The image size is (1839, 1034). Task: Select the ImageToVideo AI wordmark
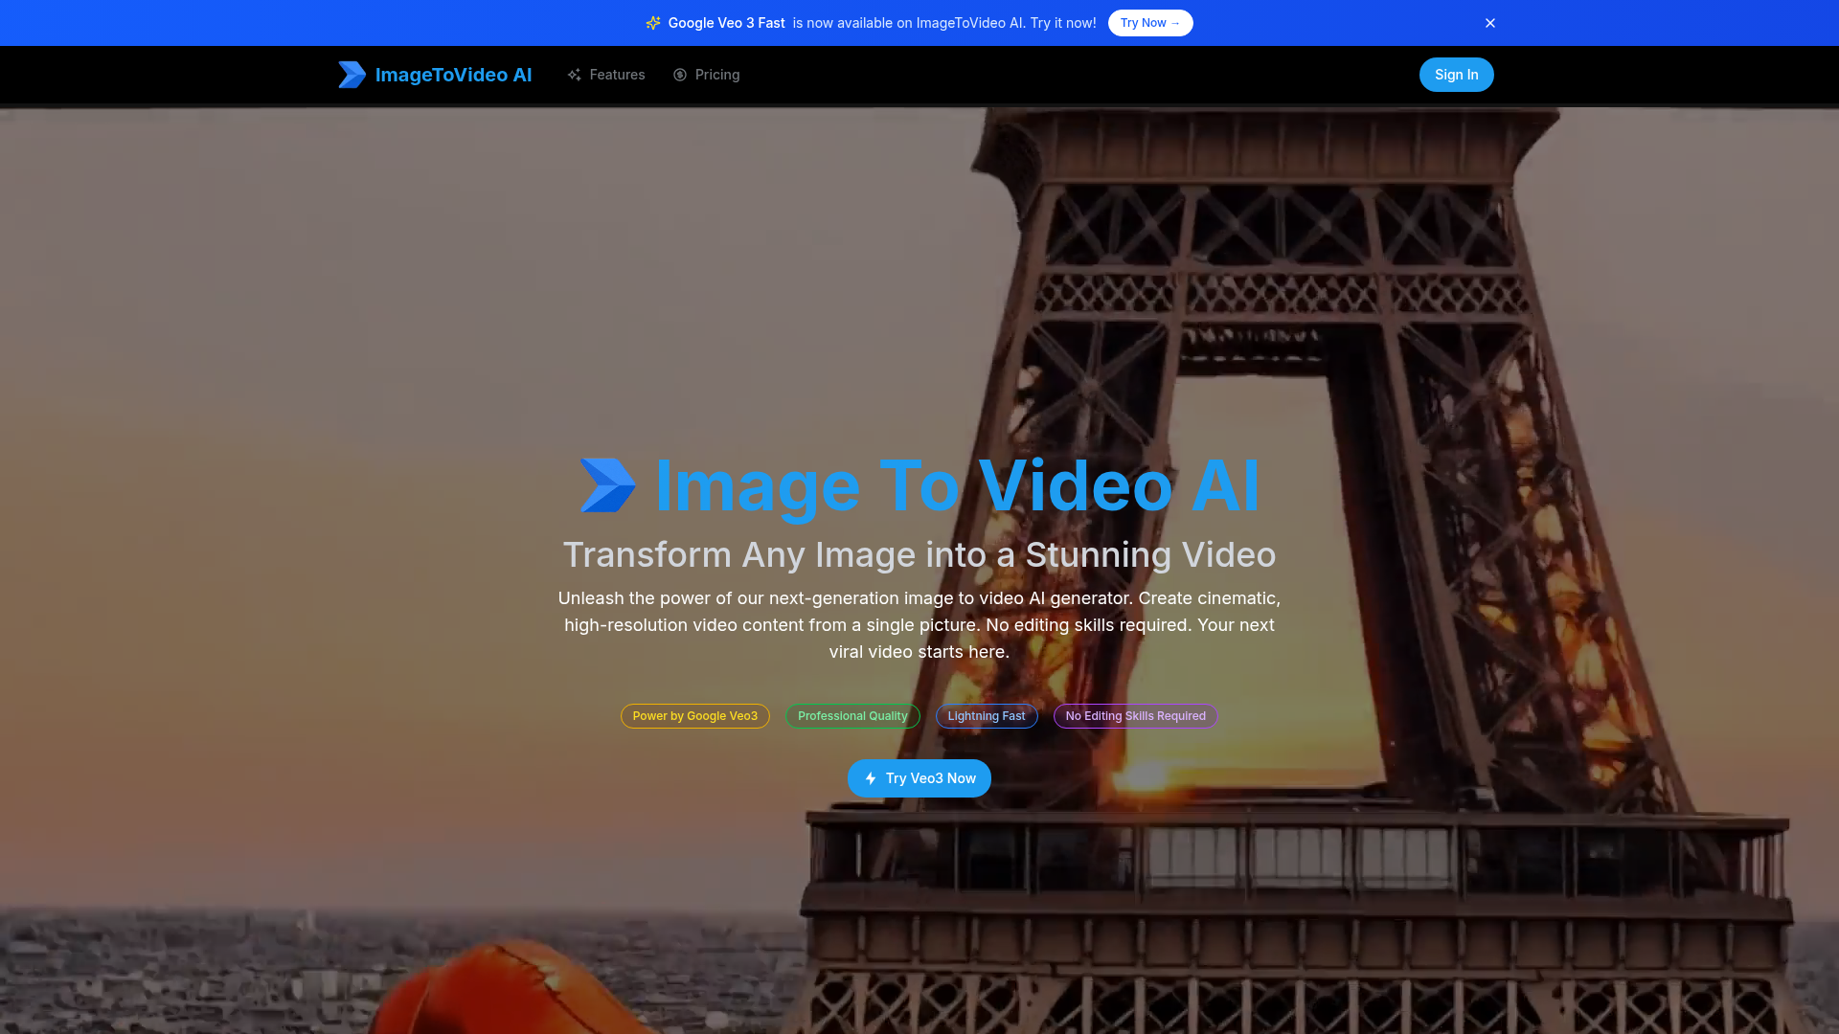click(x=453, y=74)
